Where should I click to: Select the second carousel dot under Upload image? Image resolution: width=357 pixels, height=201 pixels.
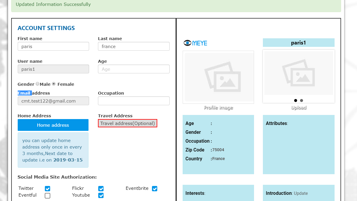click(x=302, y=100)
